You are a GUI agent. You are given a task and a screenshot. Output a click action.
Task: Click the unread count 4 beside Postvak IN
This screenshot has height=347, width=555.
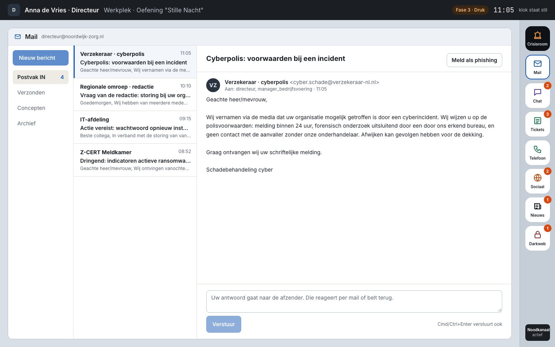(62, 77)
